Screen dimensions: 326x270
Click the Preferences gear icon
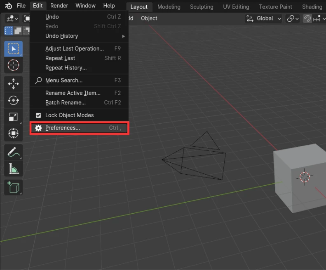pos(38,128)
